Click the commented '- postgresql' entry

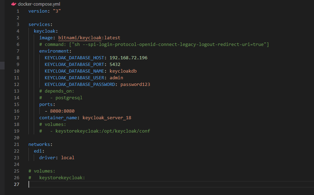pyautogui.click(x=66, y=97)
